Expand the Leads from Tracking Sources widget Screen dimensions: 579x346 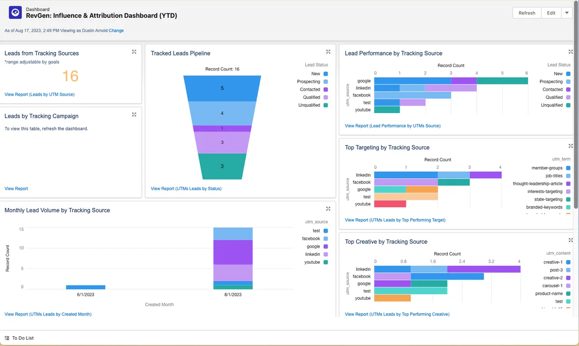(134, 52)
